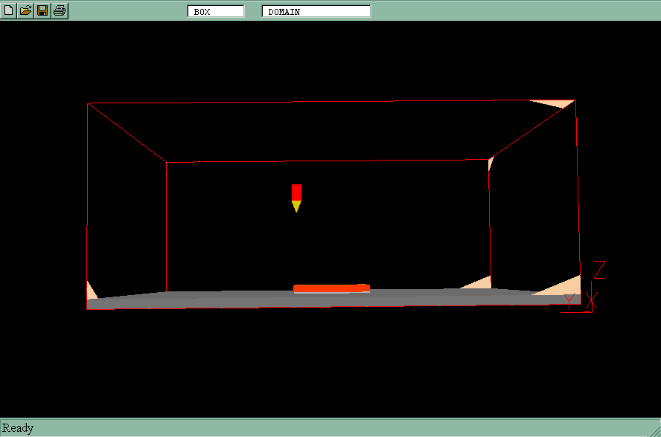The height and width of the screenshot is (437, 661).
Task: Click the X axis label
Action: coord(592,300)
